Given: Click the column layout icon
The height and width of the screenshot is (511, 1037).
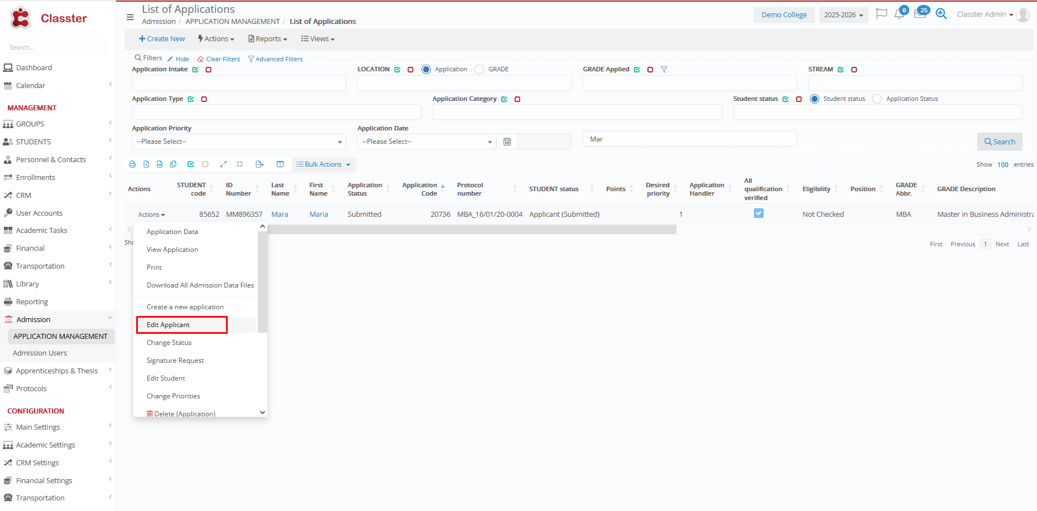Looking at the screenshot, I should coord(280,164).
